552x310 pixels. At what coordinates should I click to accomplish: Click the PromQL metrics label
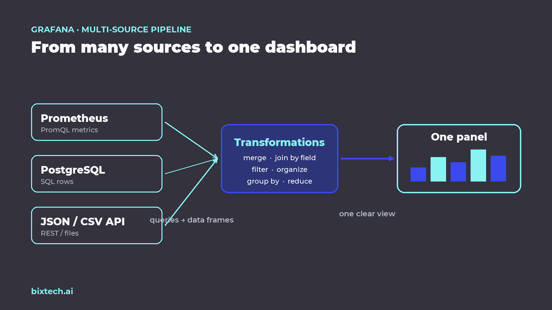point(69,130)
